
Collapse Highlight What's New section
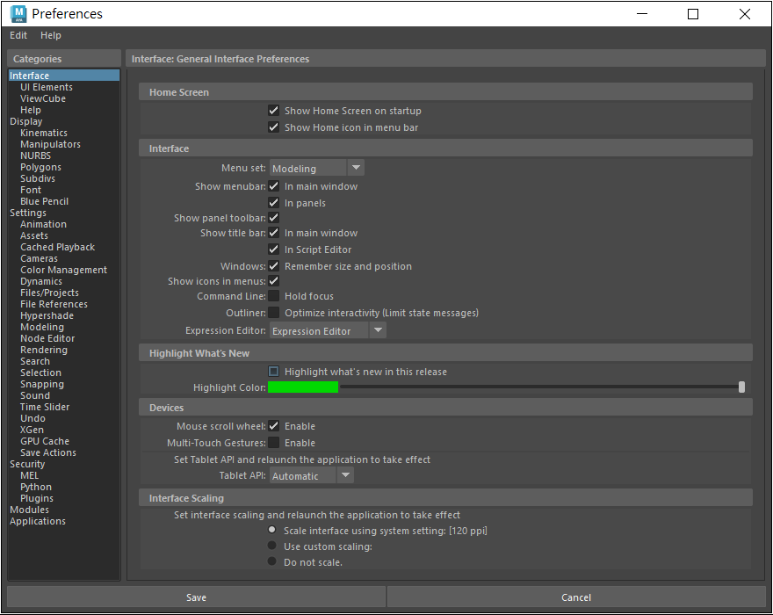point(445,353)
